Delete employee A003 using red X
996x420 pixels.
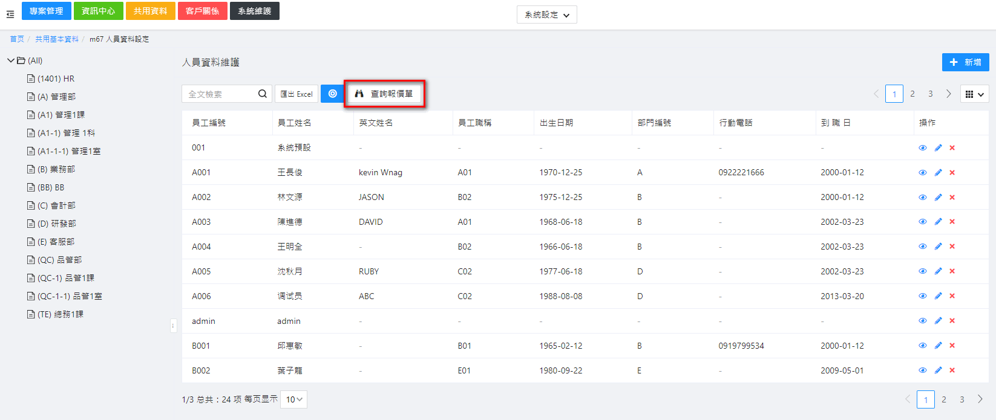click(x=952, y=222)
